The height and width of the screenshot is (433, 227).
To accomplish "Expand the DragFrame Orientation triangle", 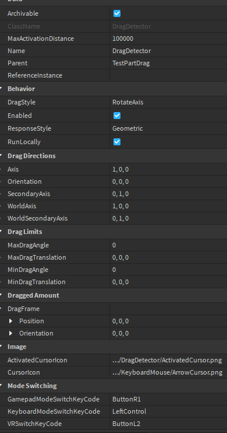I will click(x=10, y=333).
